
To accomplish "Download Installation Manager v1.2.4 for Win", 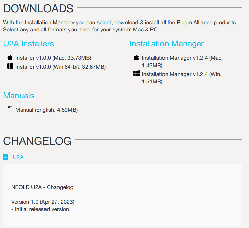I will [182, 78].
